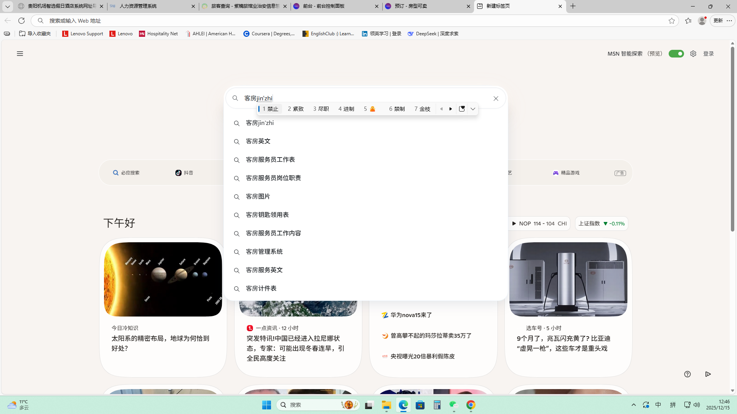Open WeChat from the taskbar
Image resolution: width=737 pixels, height=414 pixels.
coord(454,405)
